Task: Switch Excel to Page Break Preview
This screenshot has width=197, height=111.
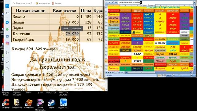Action: [165, 75]
